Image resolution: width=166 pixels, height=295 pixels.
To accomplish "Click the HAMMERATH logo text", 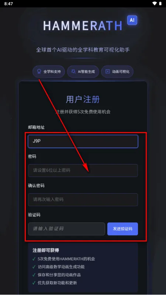I will coord(83,25).
